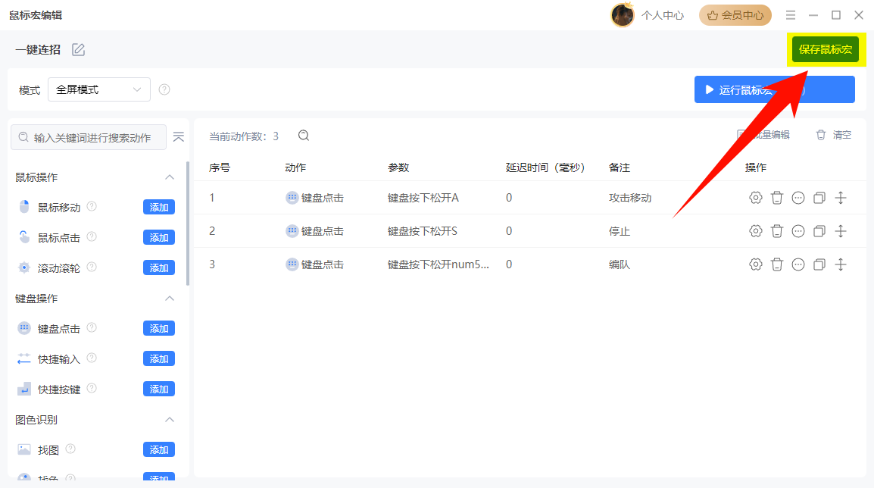The height and width of the screenshot is (488, 874).
Task: Click 保存鼠标宏 to save the macro
Action: [x=826, y=48]
